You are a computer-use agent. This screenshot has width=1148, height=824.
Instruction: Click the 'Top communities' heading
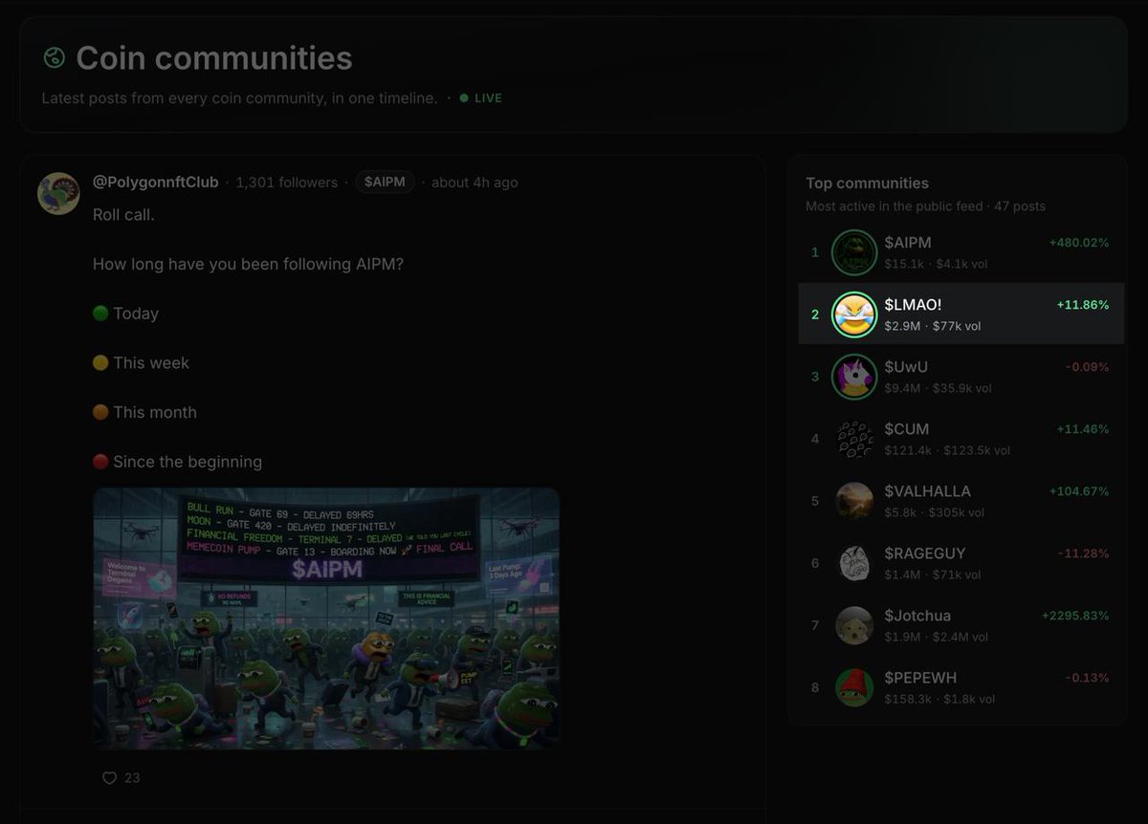coord(867,183)
